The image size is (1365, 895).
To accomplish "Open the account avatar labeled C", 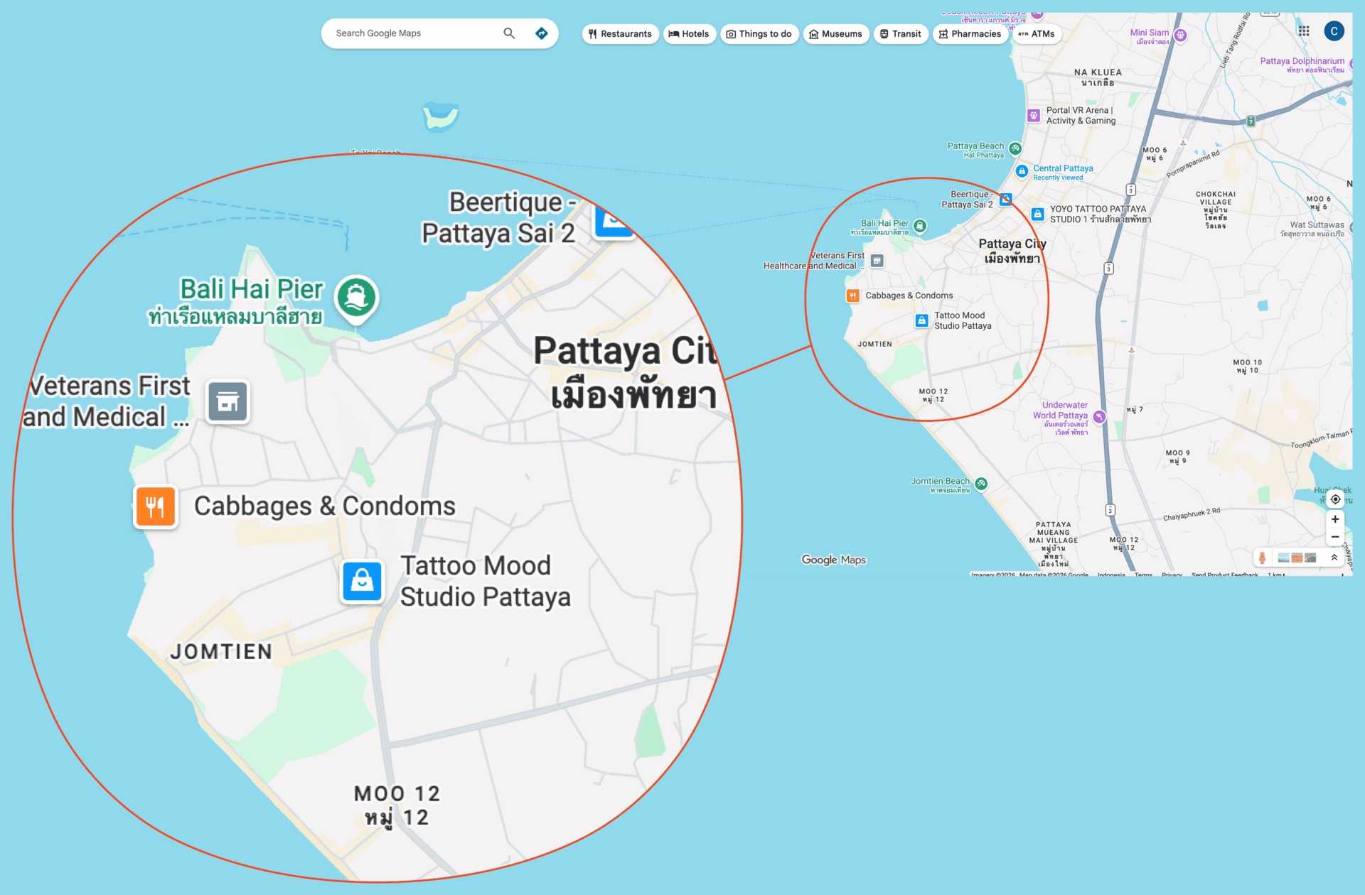I will [1334, 31].
